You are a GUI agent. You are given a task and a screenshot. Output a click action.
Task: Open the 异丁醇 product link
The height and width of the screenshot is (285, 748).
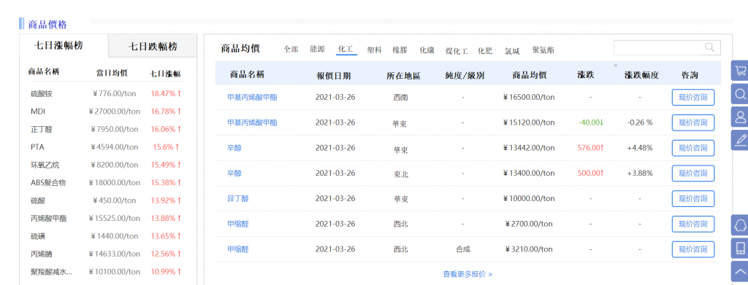tap(237, 198)
